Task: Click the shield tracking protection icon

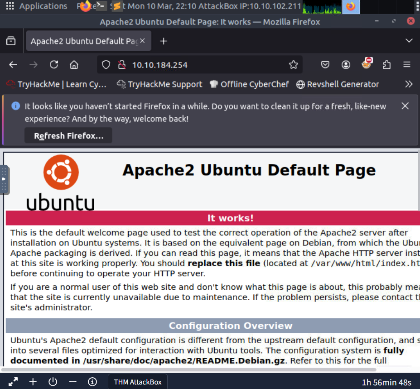Action: point(106,65)
